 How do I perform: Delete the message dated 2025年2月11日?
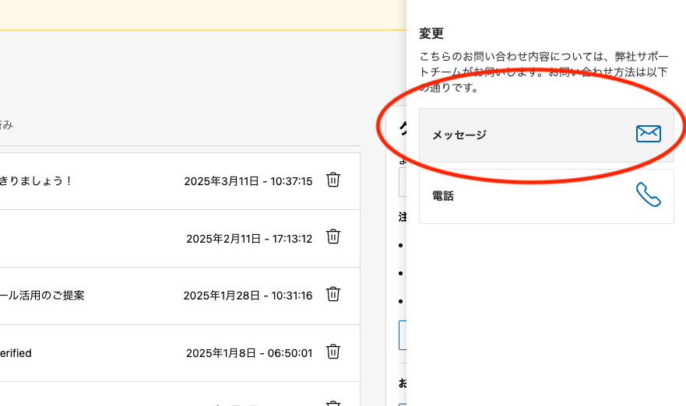(333, 237)
